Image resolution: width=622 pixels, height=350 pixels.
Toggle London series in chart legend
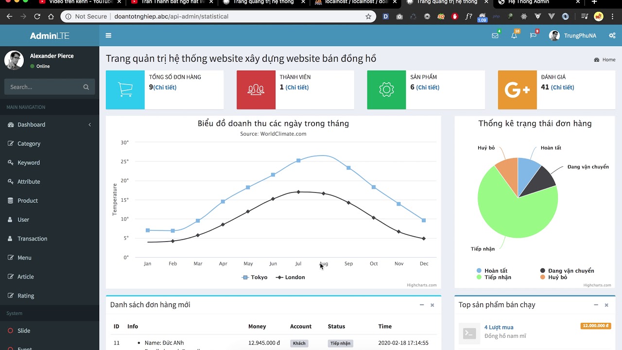click(x=290, y=277)
